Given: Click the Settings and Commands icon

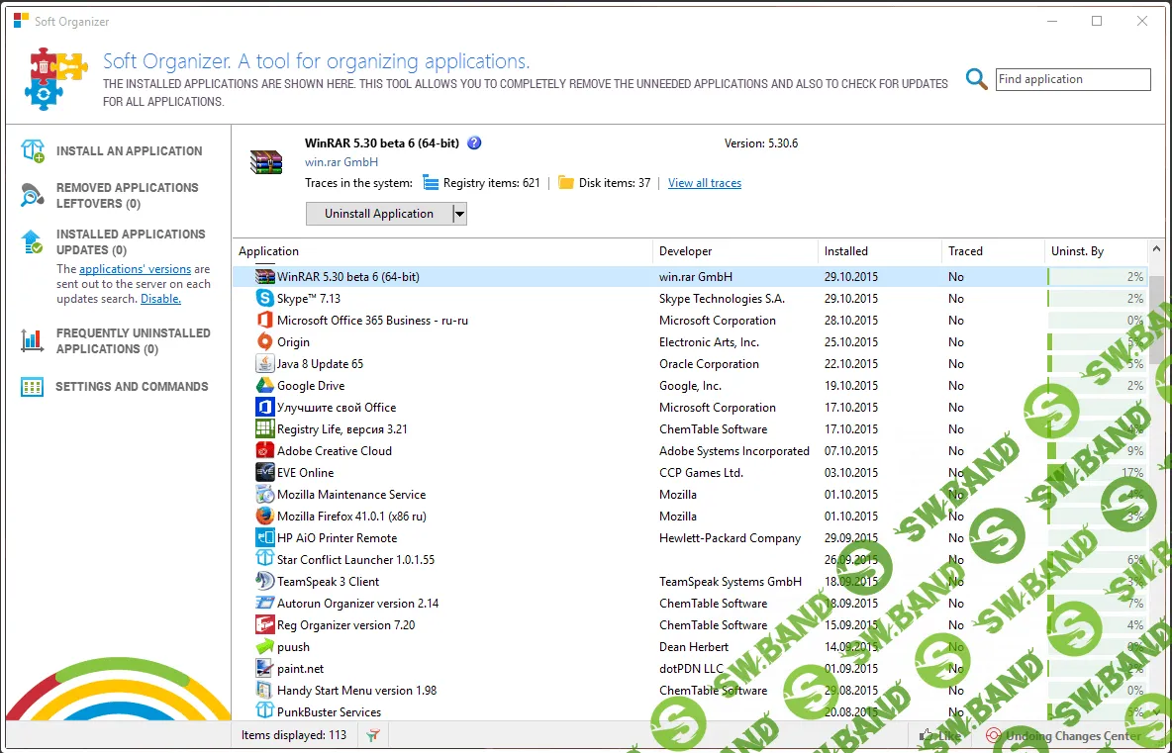Looking at the screenshot, I should click(x=33, y=387).
